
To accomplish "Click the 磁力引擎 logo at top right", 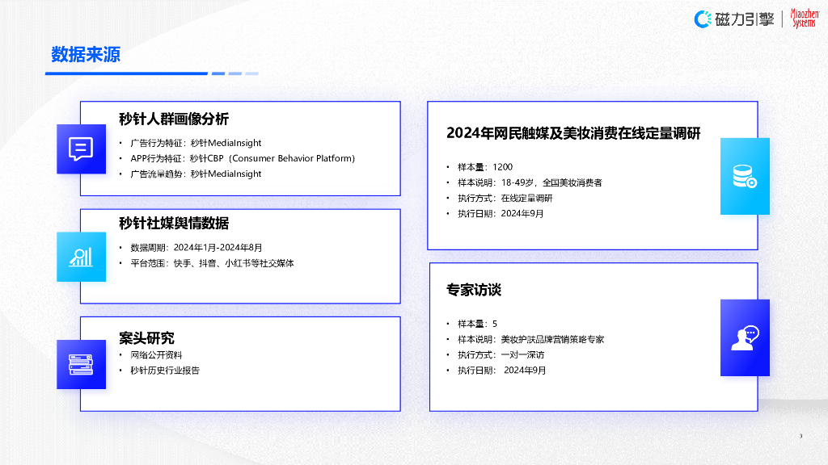I will (x=734, y=19).
